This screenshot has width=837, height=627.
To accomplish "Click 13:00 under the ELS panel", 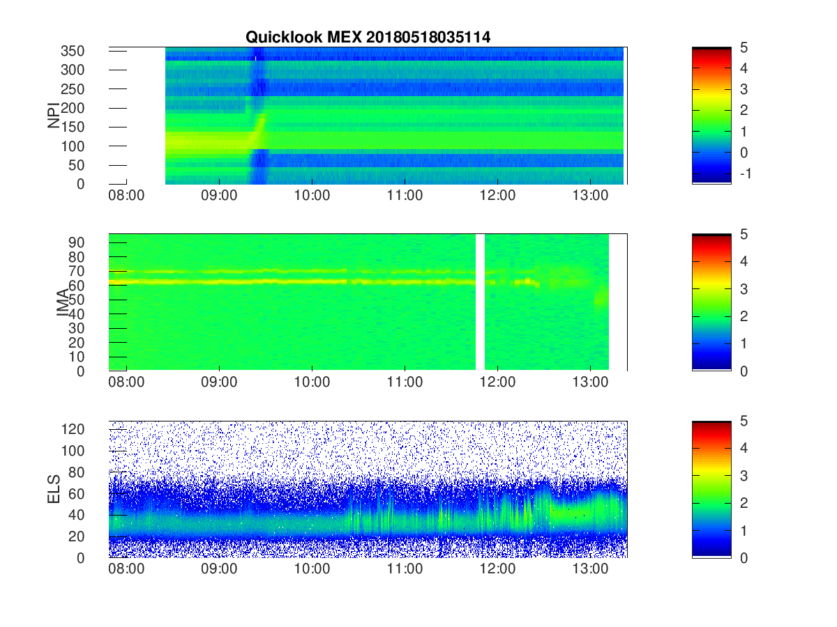I will [590, 568].
